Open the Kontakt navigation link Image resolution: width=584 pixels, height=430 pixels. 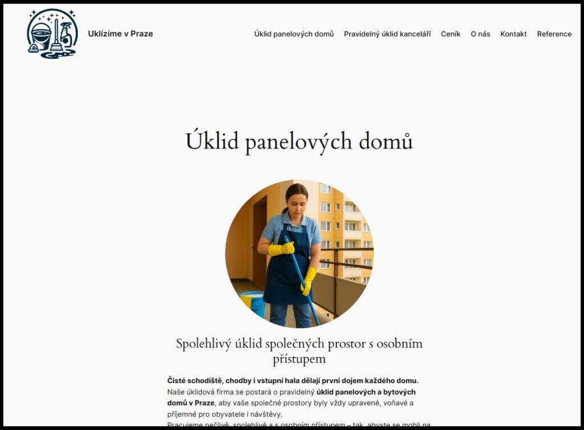coord(514,34)
